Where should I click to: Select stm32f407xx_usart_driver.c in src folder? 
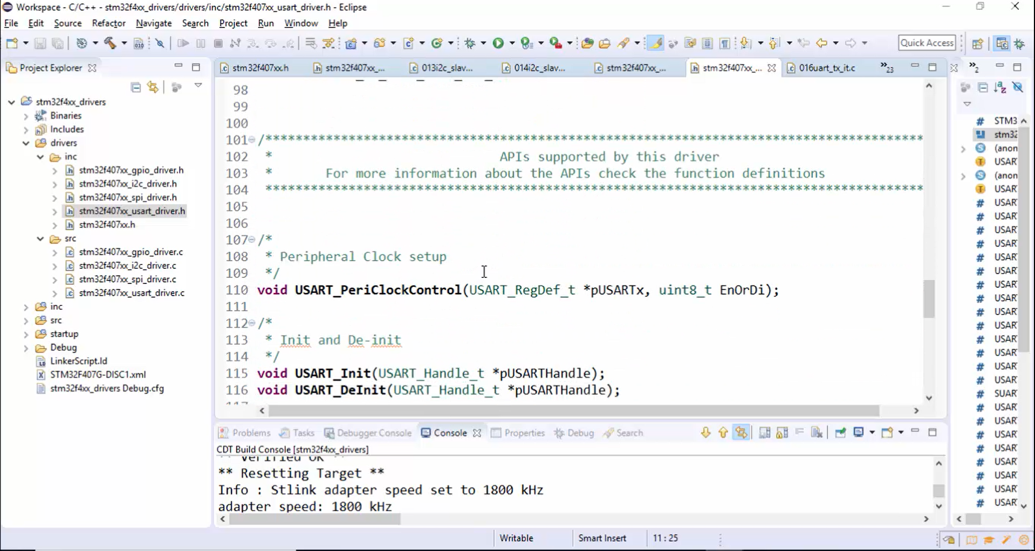(132, 293)
